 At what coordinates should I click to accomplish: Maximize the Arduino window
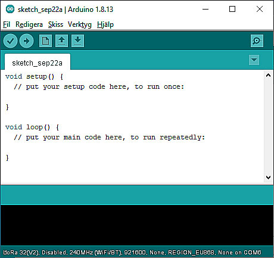tap(232, 9)
